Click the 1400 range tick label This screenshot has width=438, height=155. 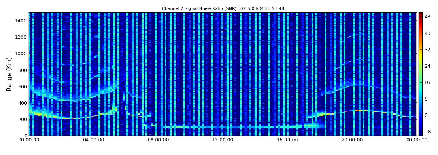[x=21, y=21]
